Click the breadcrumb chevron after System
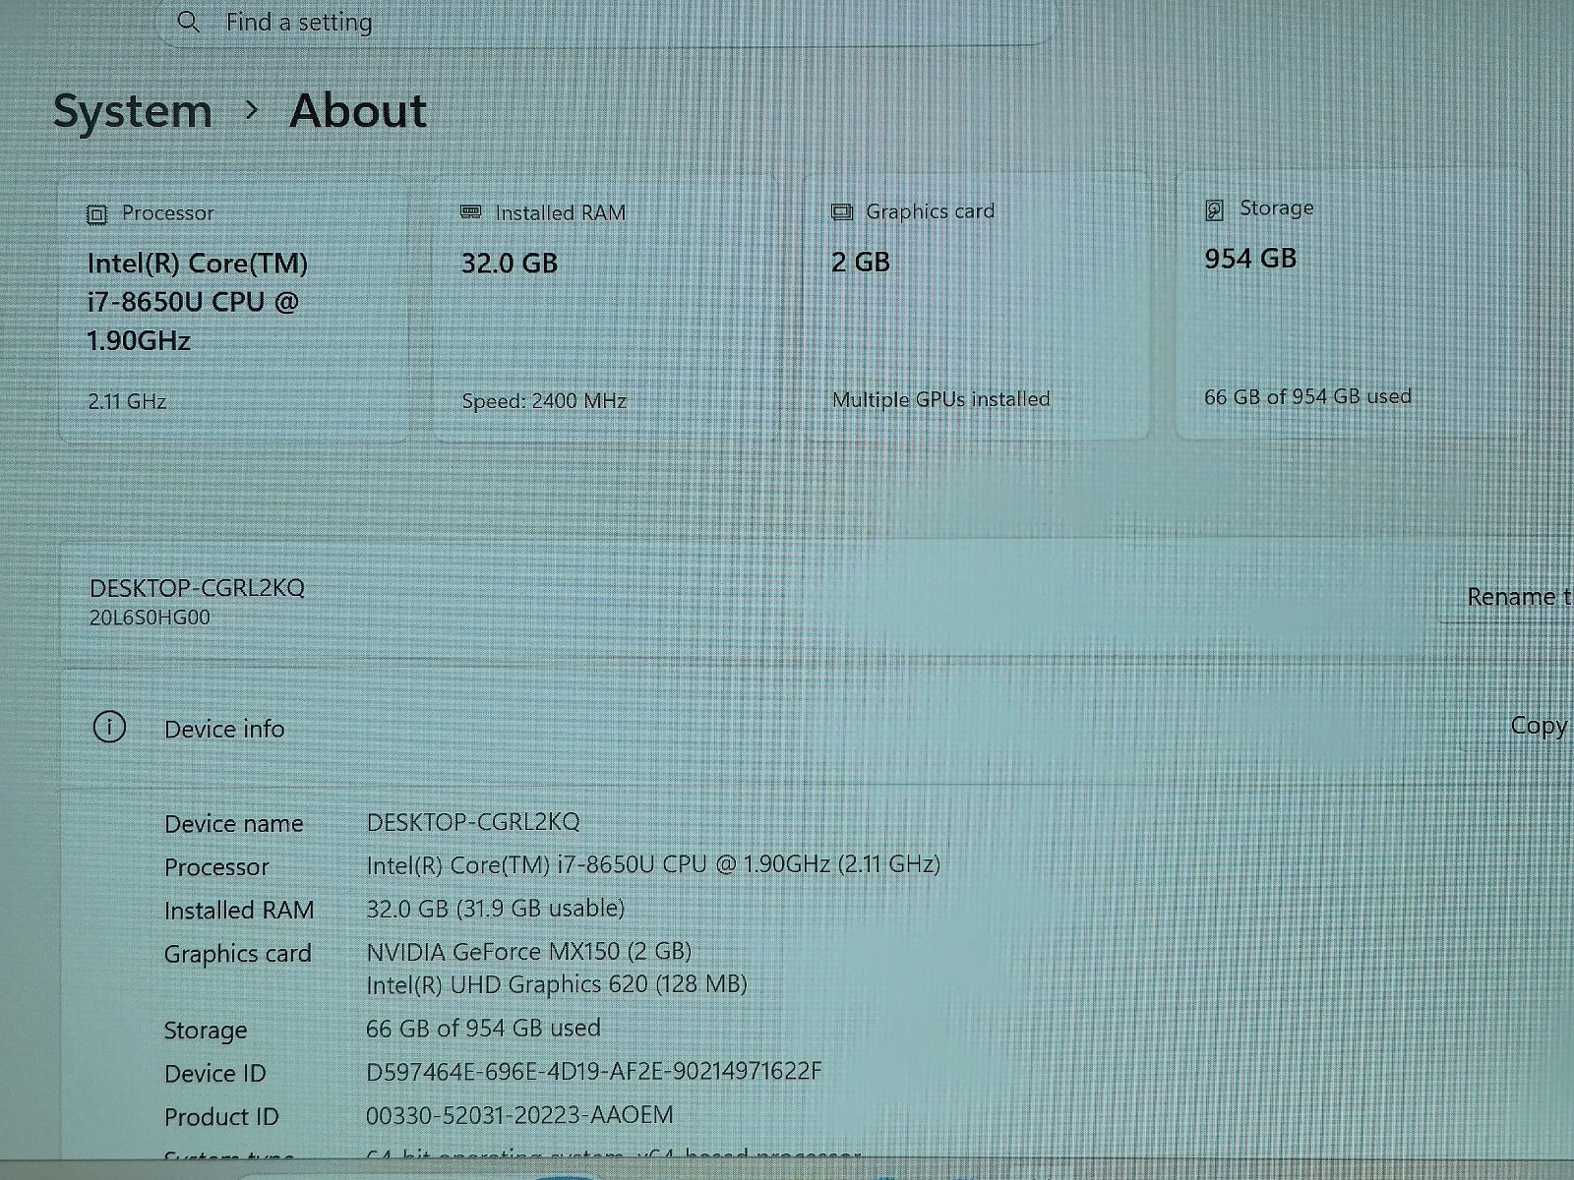The image size is (1574, 1180). point(252,110)
